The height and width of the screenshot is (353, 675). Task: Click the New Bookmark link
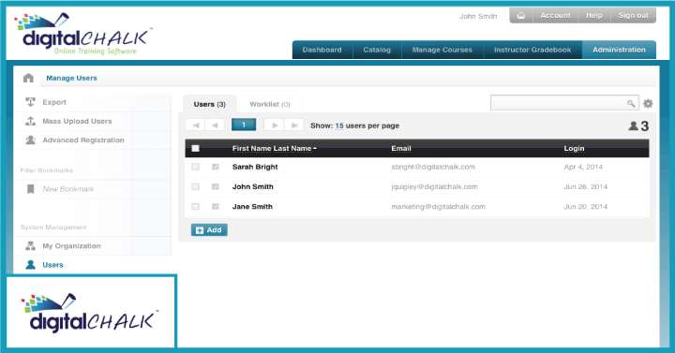coord(68,189)
